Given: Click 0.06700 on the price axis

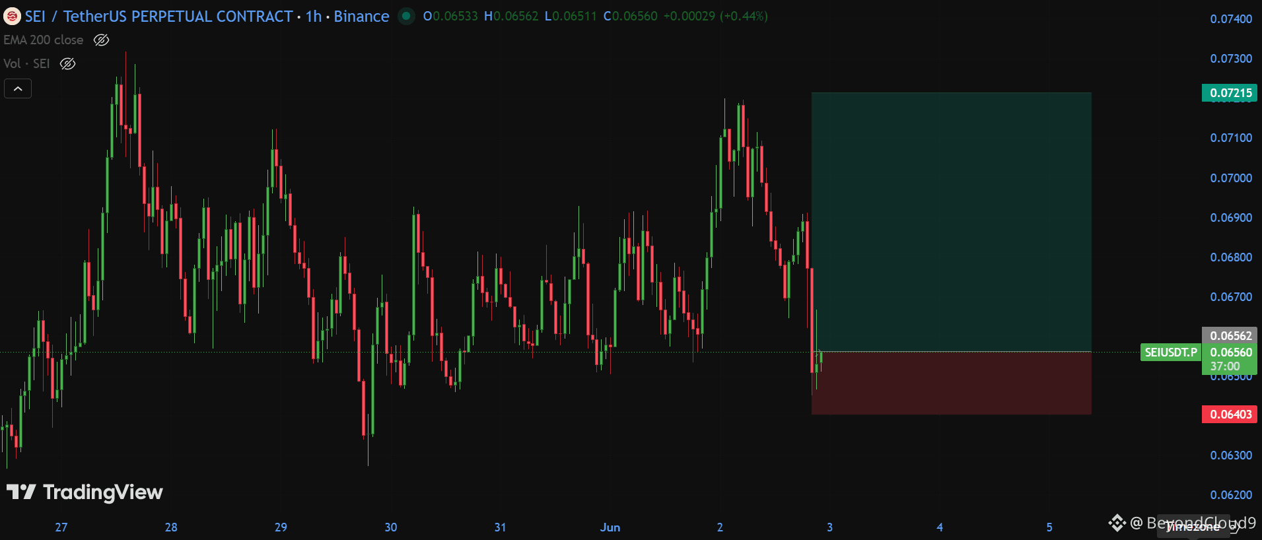Looking at the screenshot, I should 1231,297.
